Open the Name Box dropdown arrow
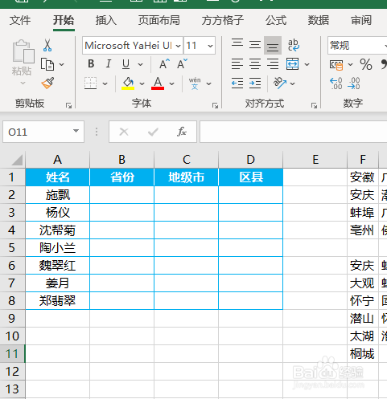The height and width of the screenshot is (399, 387). click(x=76, y=131)
